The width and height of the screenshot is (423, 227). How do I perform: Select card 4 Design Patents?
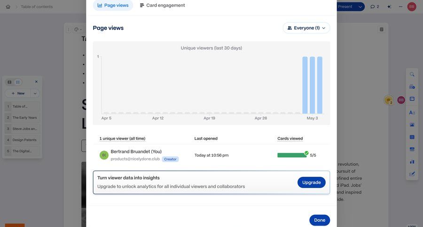click(22, 140)
